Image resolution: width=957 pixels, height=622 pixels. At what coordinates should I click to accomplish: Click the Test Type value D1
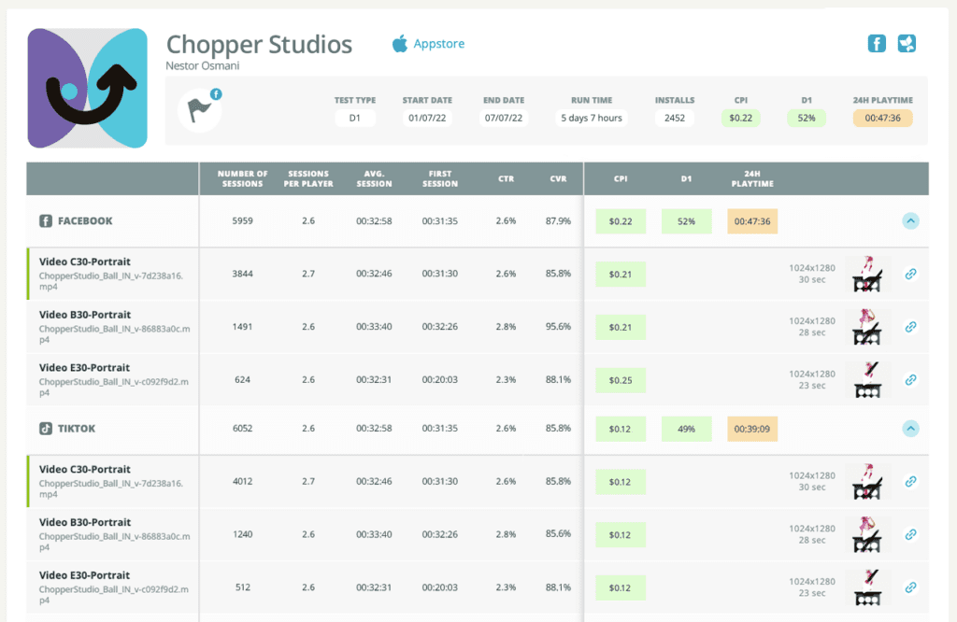coord(354,118)
